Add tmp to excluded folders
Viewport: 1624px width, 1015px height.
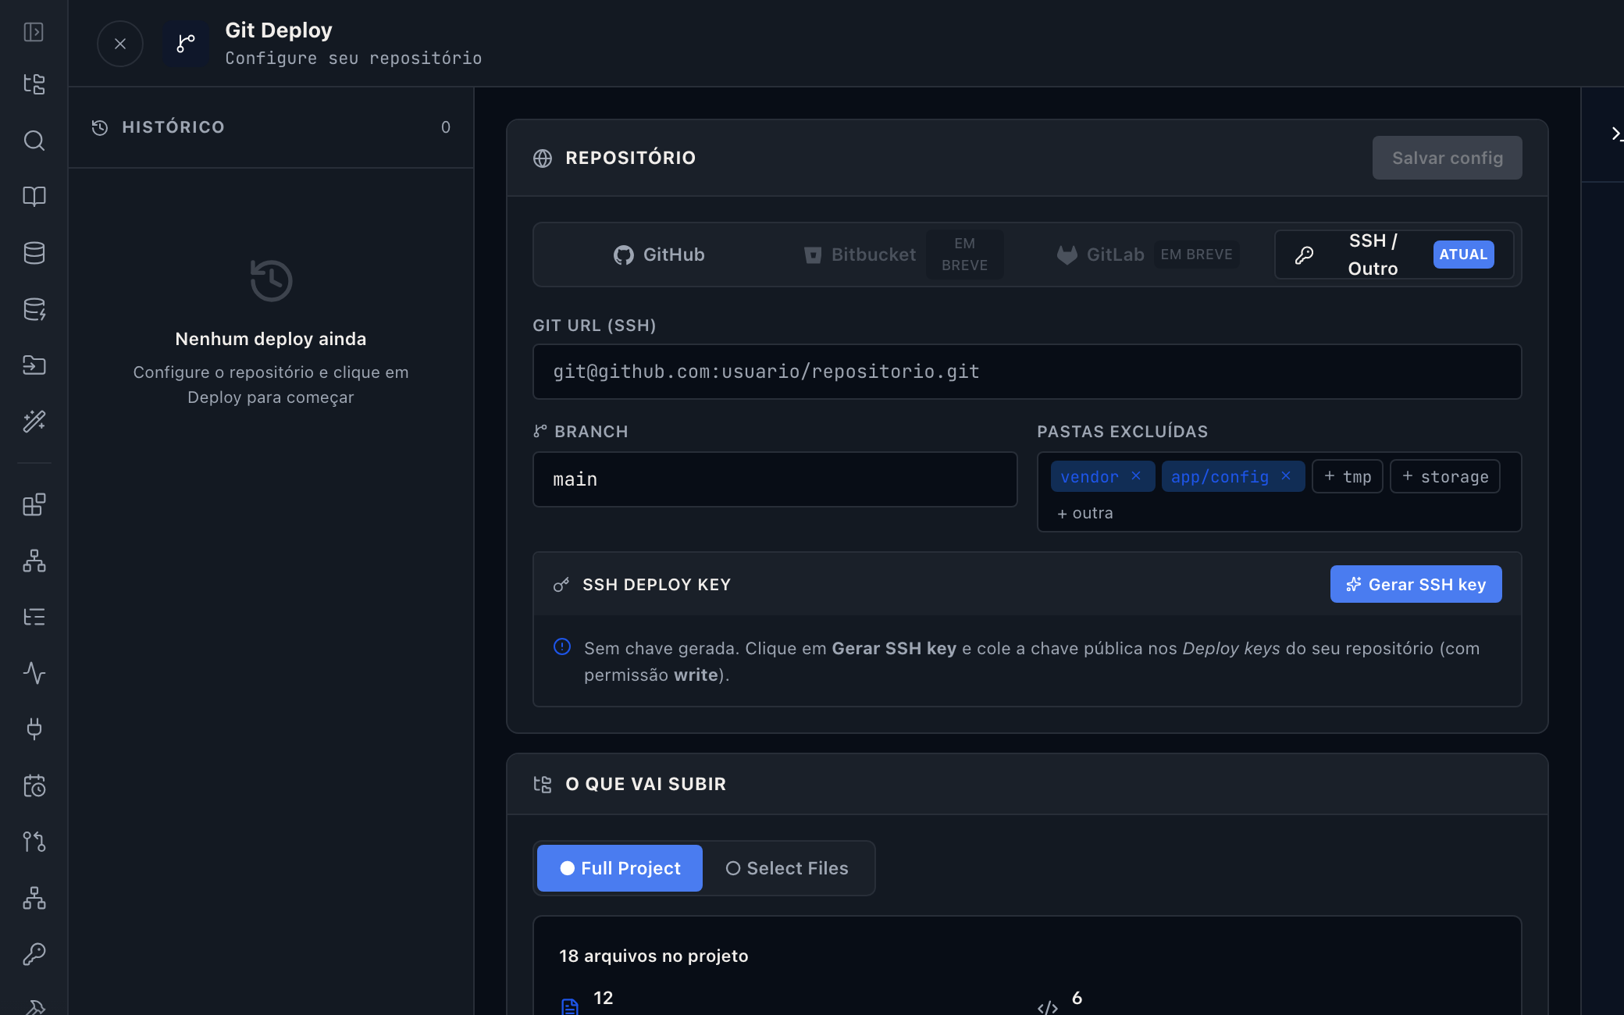pyautogui.click(x=1348, y=476)
